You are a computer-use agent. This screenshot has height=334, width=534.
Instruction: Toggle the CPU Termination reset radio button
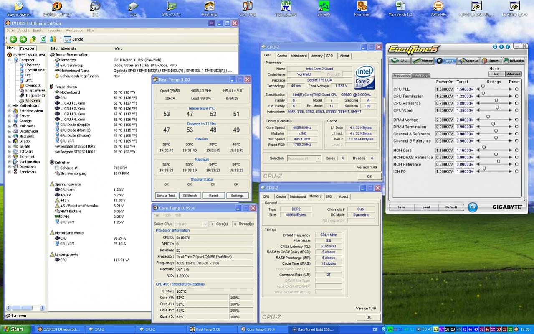tap(516, 96)
